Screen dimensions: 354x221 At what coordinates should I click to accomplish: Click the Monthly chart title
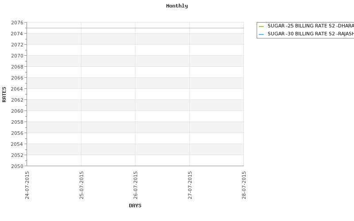(x=177, y=6)
